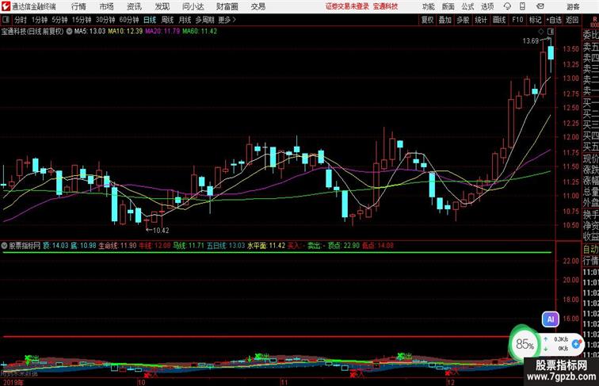Open the headset customer service icon
Viewport: 599px width, 386px height.
coord(507,6)
